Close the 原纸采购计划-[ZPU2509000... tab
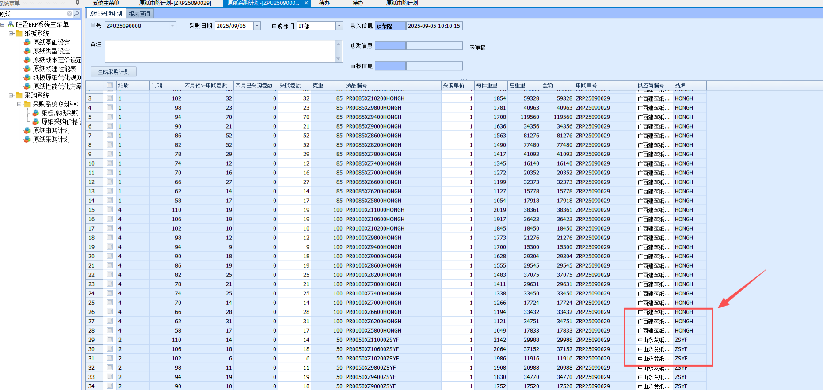 (307, 3)
